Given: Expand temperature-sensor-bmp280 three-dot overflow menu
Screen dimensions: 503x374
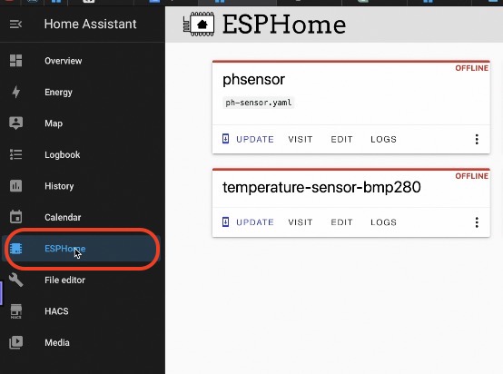Looking at the screenshot, I should click(x=477, y=222).
